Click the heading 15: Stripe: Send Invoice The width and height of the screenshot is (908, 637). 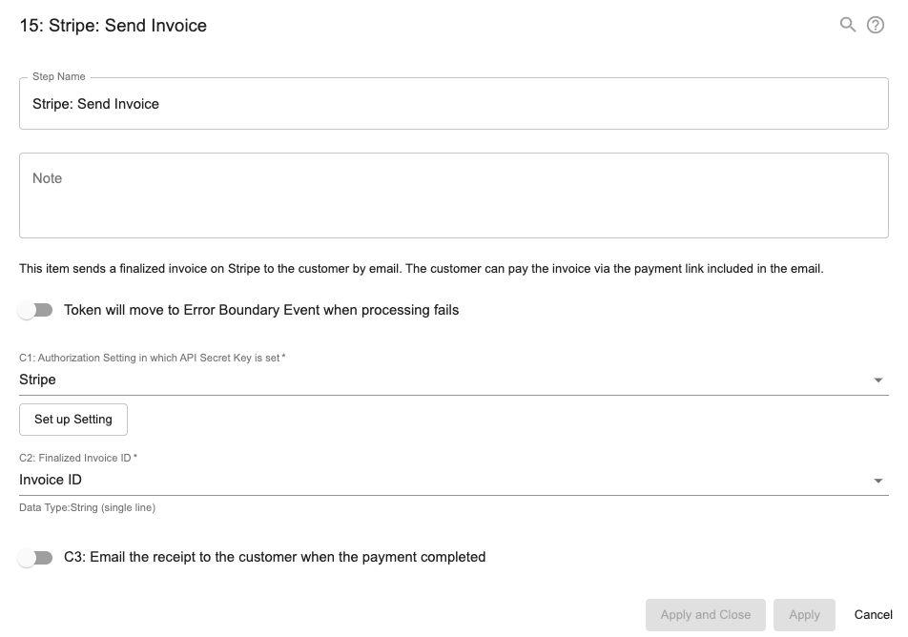[114, 26]
